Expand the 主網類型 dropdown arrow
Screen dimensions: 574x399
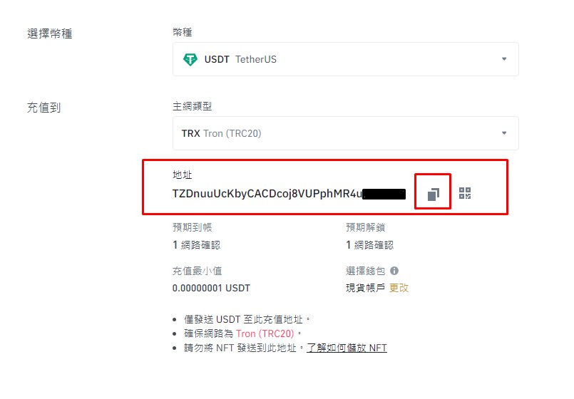(x=504, y=133)
